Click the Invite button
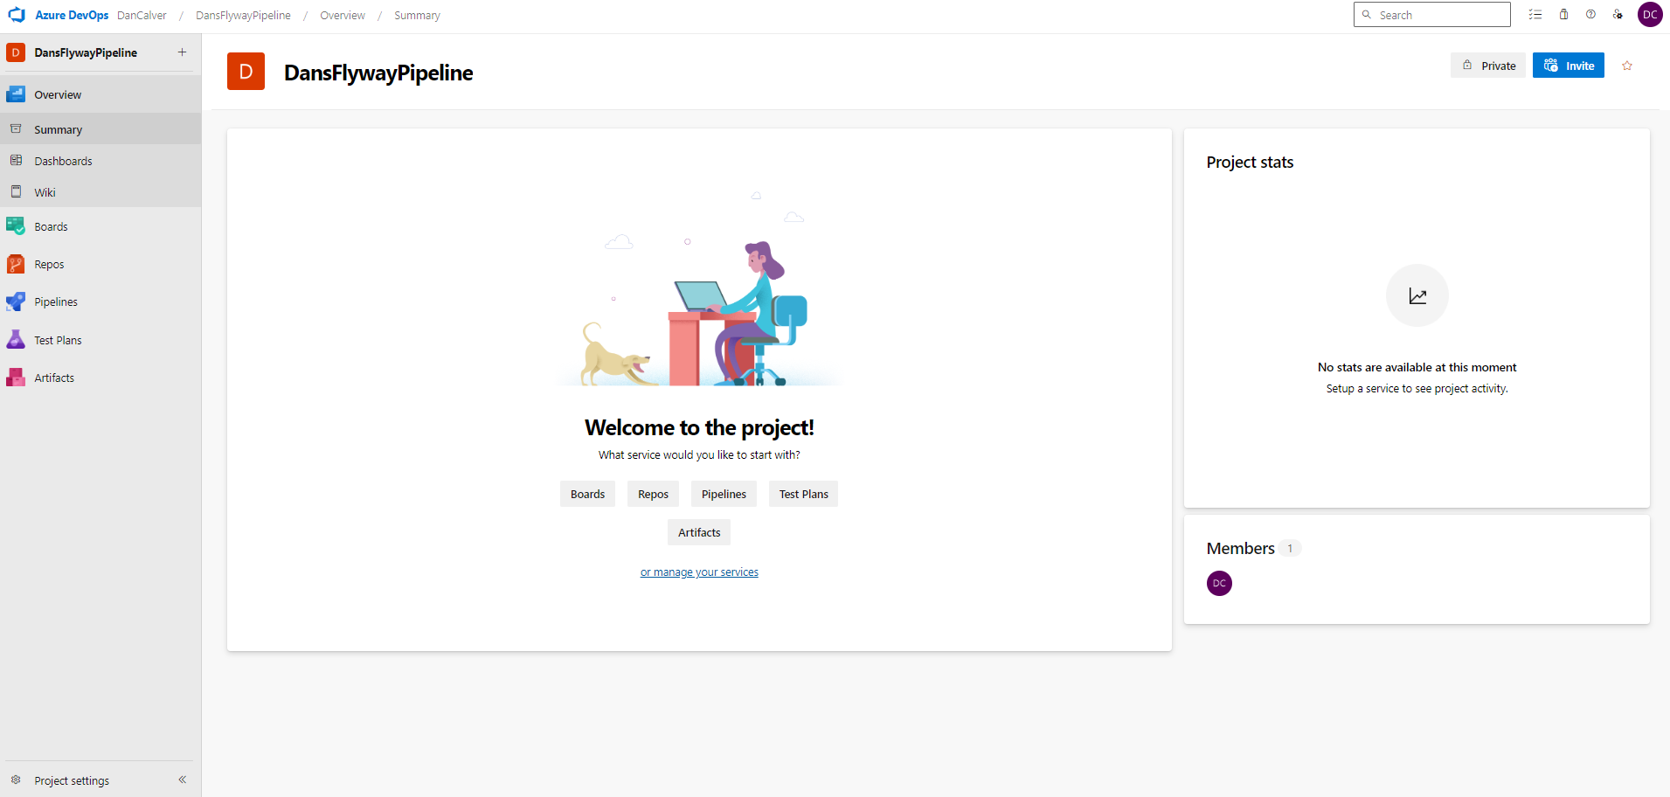This screenshot has width=1670, height=797. coord(1568,66)
